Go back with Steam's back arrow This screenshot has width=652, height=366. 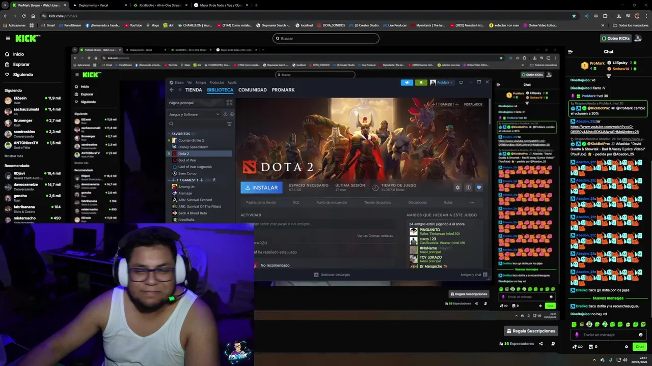172,90
